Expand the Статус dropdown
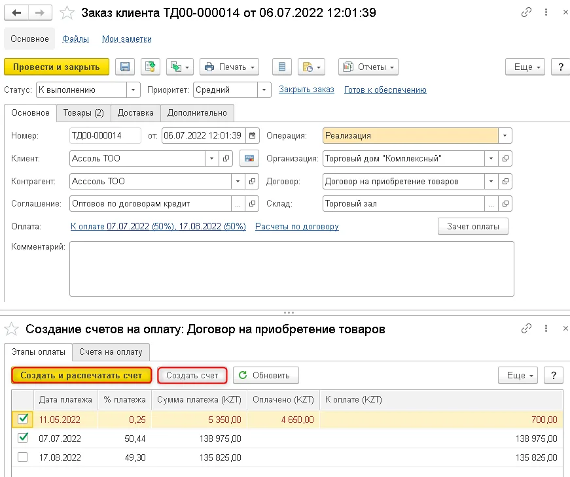570x477 pixels. click(133, 90)
